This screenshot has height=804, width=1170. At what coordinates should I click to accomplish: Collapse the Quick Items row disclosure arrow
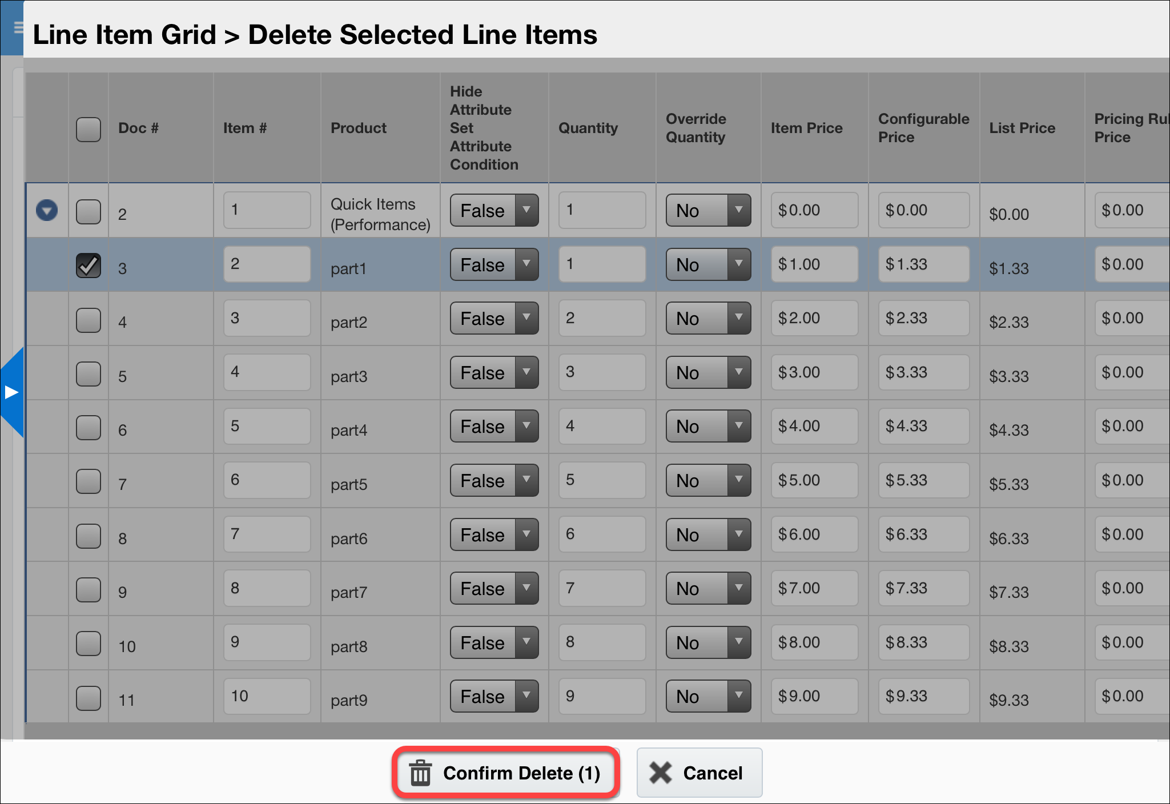click(x=47, y=210)
